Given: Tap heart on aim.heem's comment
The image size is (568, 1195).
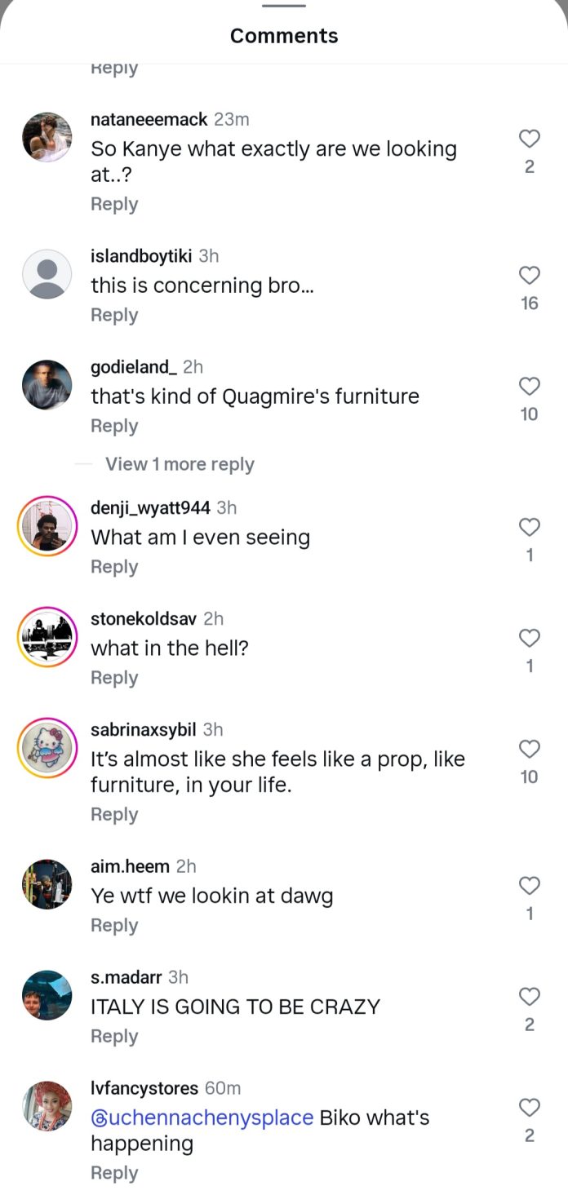Looking at the screenshot, I should point(530,886).
